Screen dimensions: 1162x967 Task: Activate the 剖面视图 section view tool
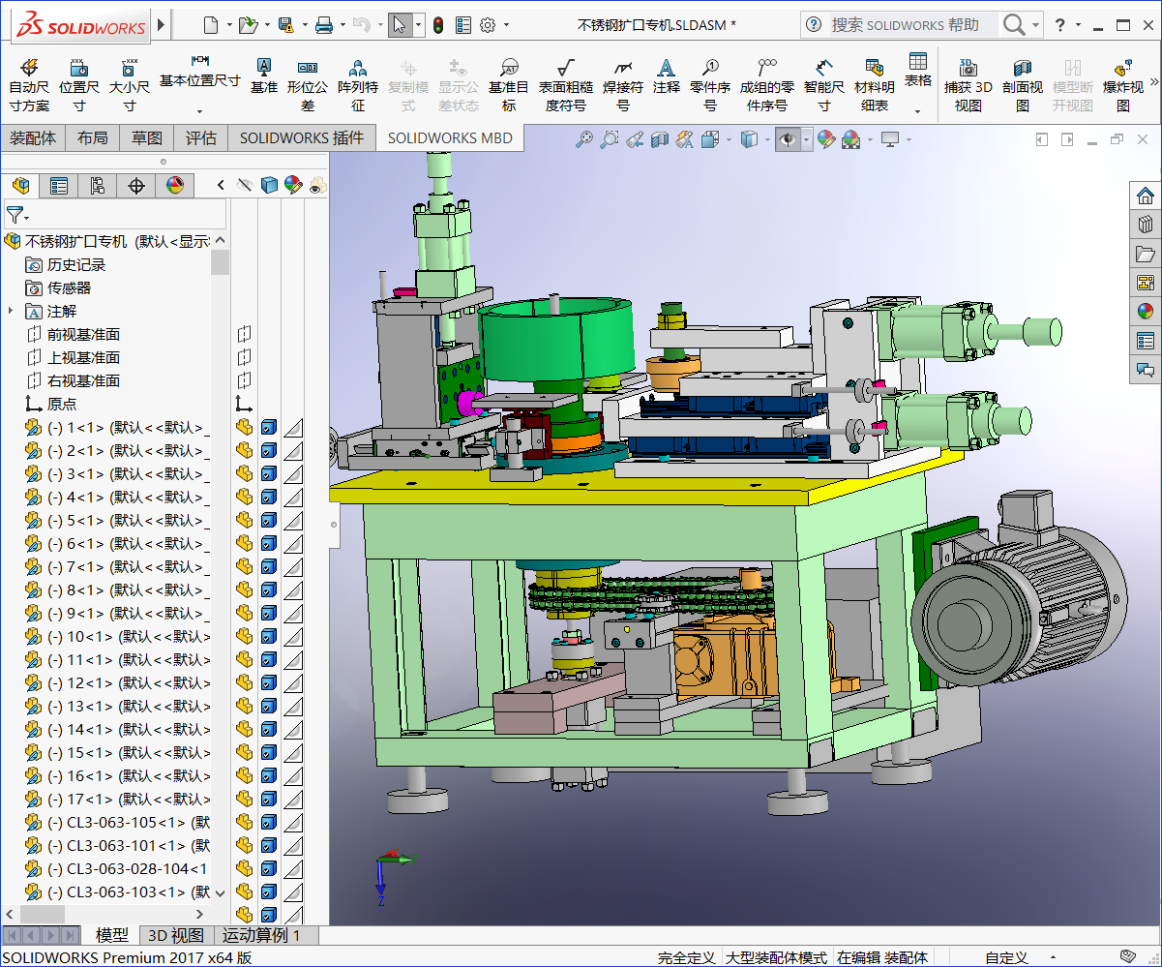(x=1023, y=85)
